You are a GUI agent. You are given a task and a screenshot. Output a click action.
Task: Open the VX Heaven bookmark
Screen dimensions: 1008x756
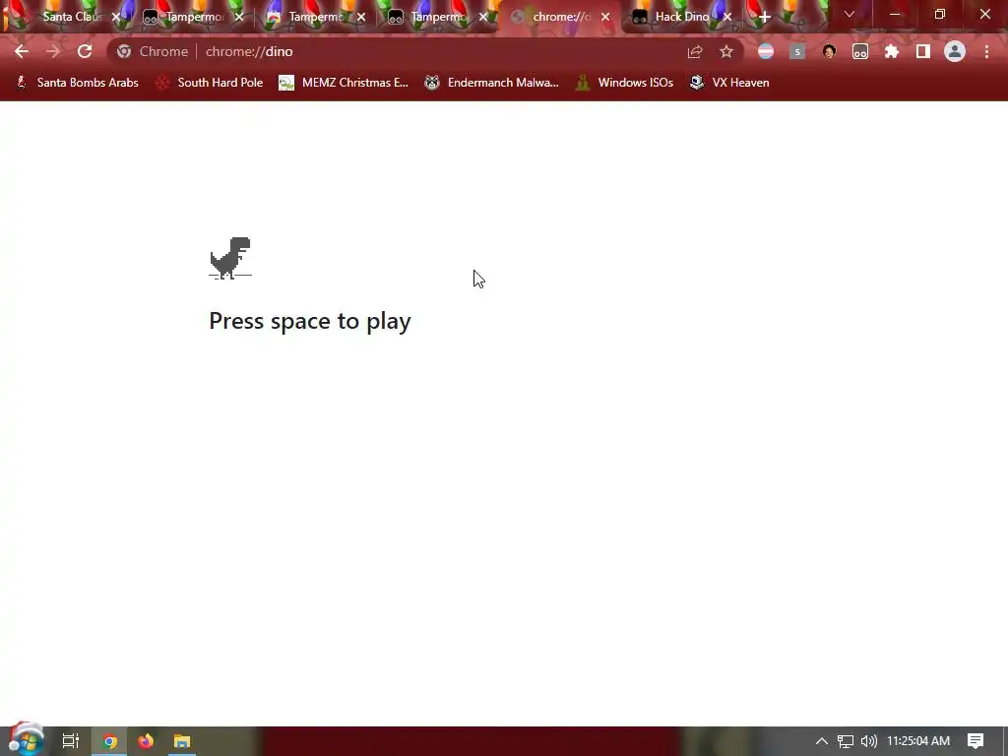pyautogui.click(x=729, y=83)
